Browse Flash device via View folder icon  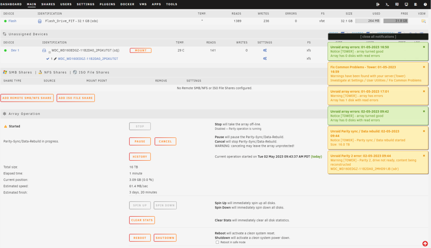423,21
